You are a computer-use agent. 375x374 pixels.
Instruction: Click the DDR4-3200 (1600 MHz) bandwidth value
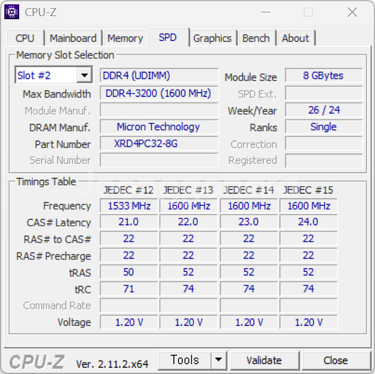(159, 93)
